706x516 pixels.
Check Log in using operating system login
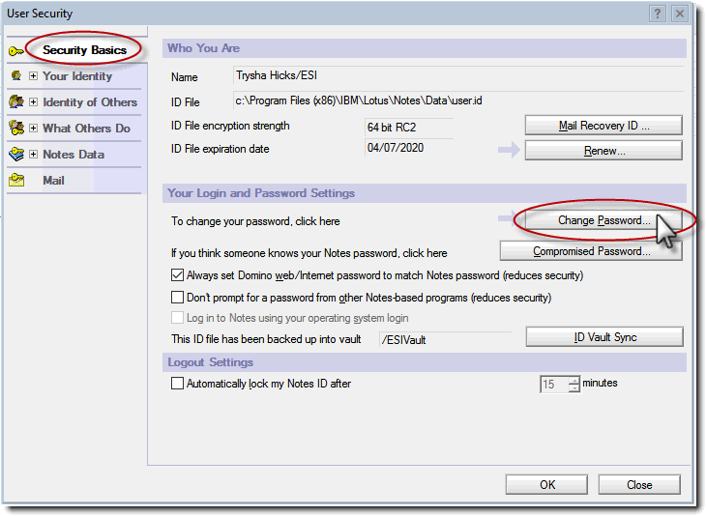pyautogui.click(x=177, y=318)
